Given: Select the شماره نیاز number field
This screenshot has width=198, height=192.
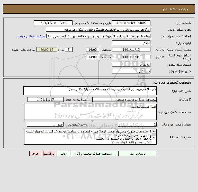Looking at the screenshot, I should [x=131, y=23].
